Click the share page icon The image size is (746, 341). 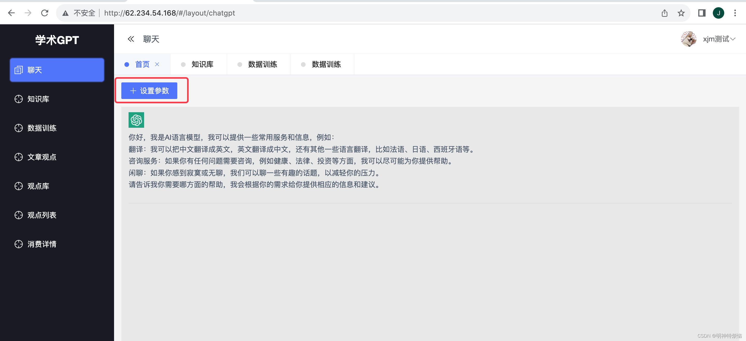pyautogui.click(x=664, y=13)
